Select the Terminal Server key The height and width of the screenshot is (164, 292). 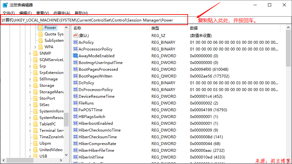(x=51, y=131)
